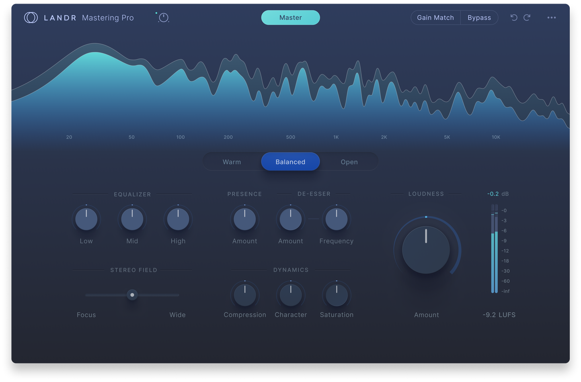This screenshot has height=382, width=581.
Task: Toggle the Bypass switch
Action: (x=479, y=18)
